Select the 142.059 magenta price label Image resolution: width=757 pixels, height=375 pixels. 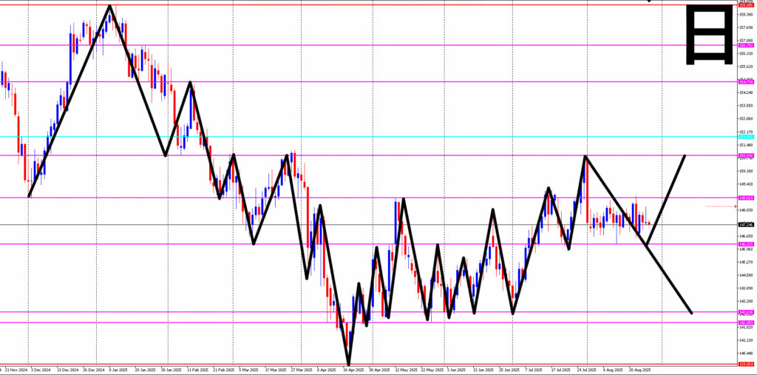[x=746, y=322]
